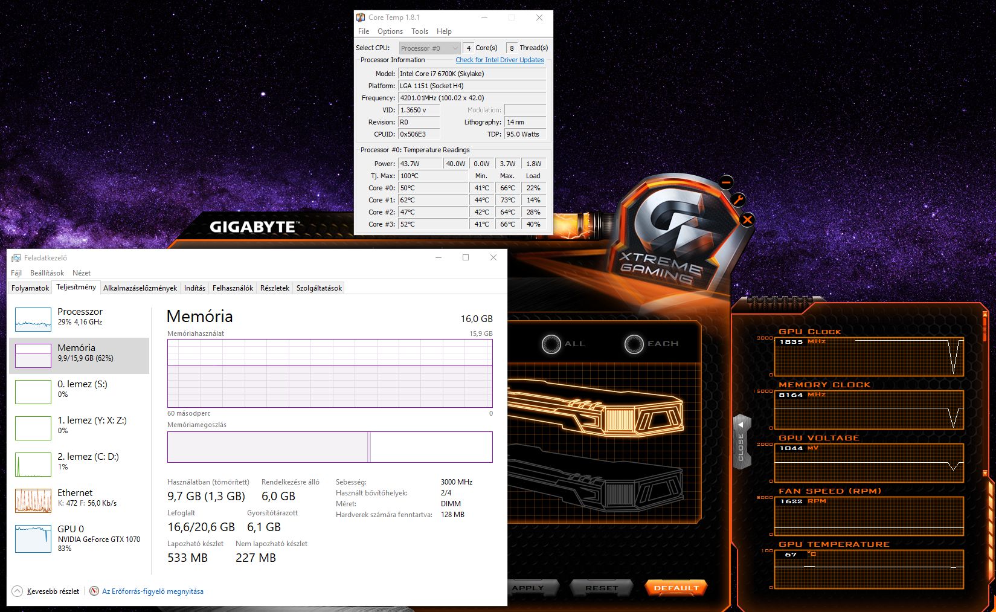Switch to the Folyamatok tab
Screen dimensions: 996x612
point(30,288)
